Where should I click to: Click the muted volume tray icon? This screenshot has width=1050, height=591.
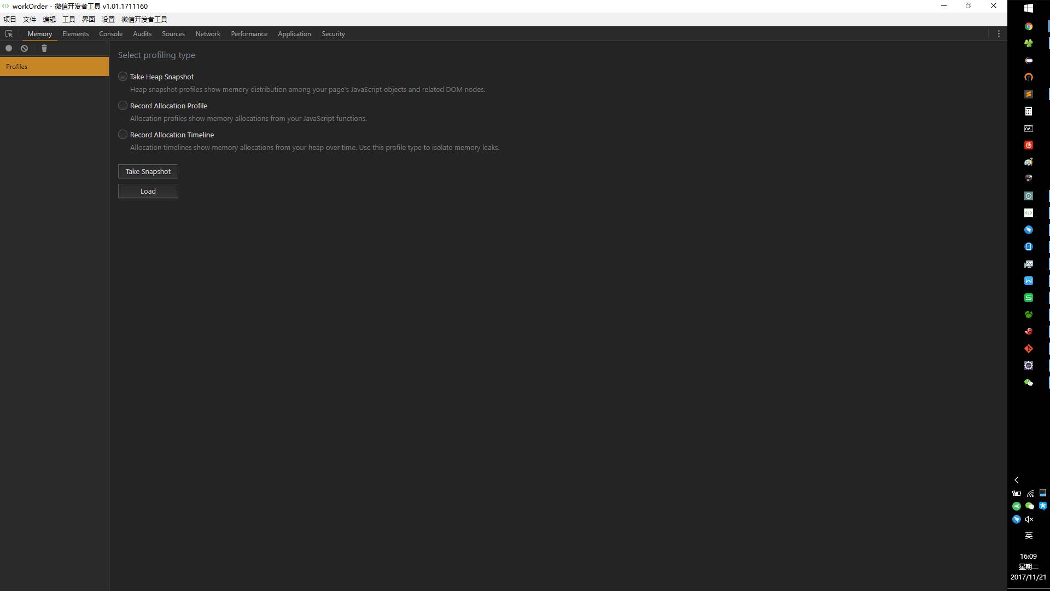[x=1029, y=519]
